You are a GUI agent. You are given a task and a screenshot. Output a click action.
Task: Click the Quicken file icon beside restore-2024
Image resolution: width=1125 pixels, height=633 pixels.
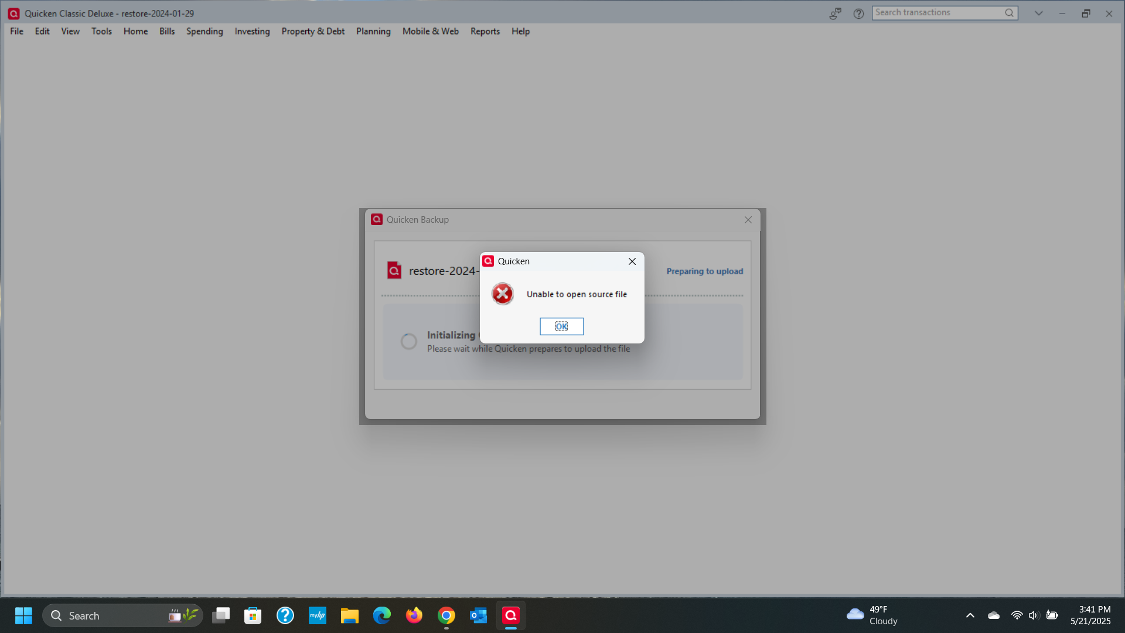pos(394,270)
